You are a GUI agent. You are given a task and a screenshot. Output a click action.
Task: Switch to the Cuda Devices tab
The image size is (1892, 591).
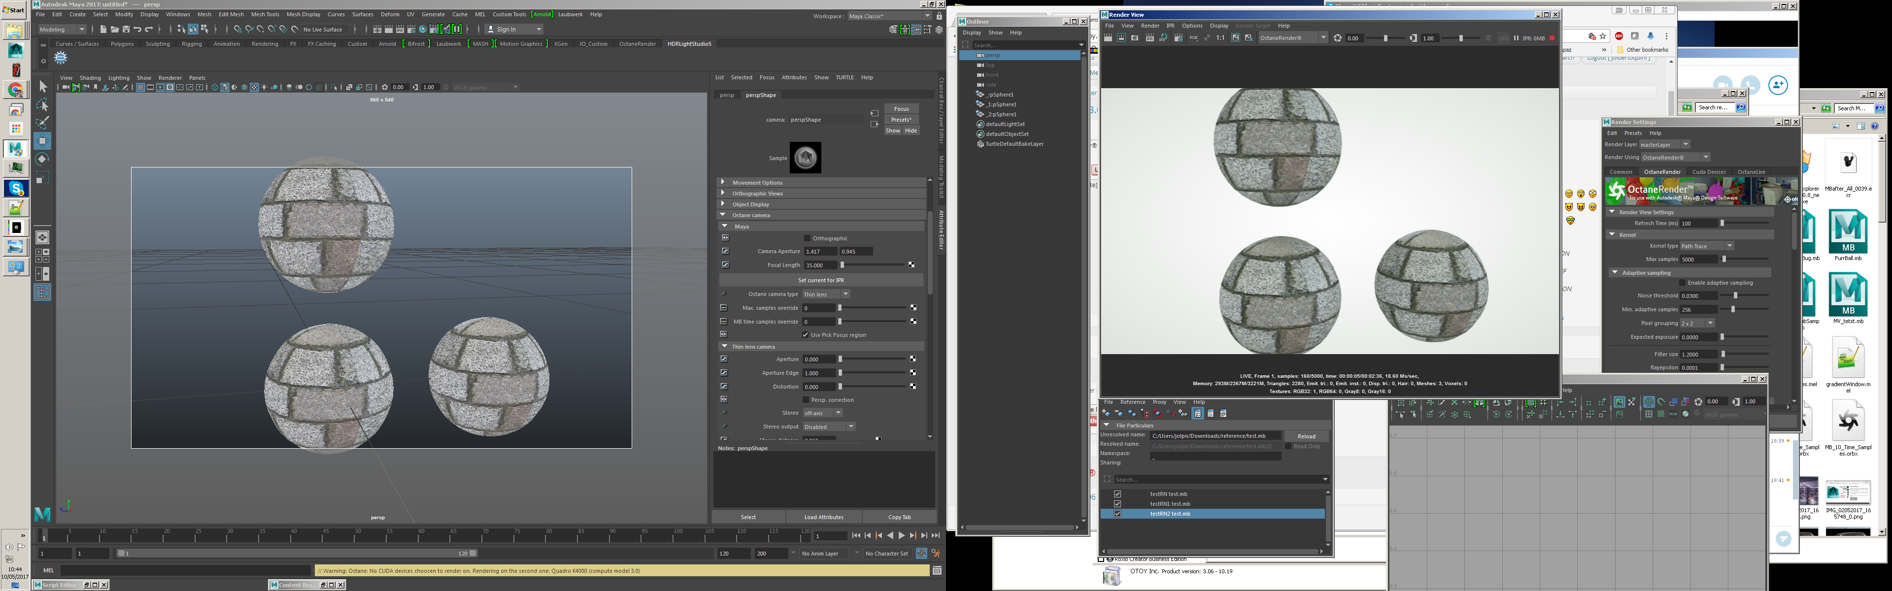[1709, 172]
